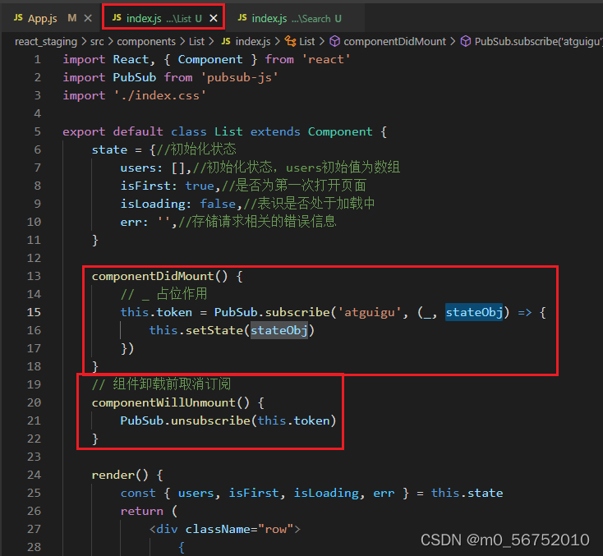The height and width of the screenshot is (556, 603).
Task: Click setState call on line 16
Action: pyautogui.click(x=214, y=330)
